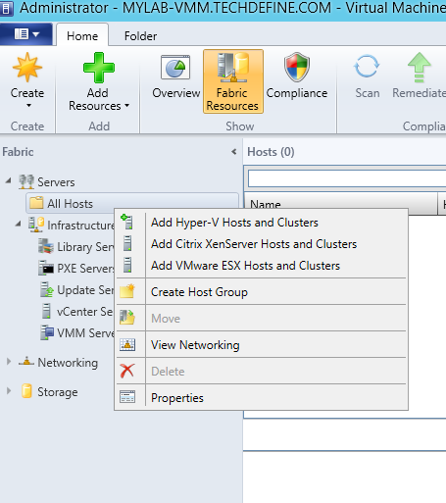The width and height of the screenshot is (446, 503).
Task: Switch to the Folder ribbon tab
Action: 140,35
